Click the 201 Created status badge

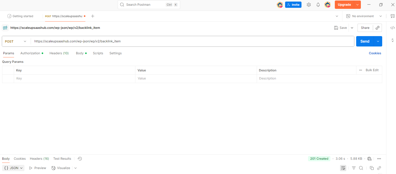click(319, 158)
